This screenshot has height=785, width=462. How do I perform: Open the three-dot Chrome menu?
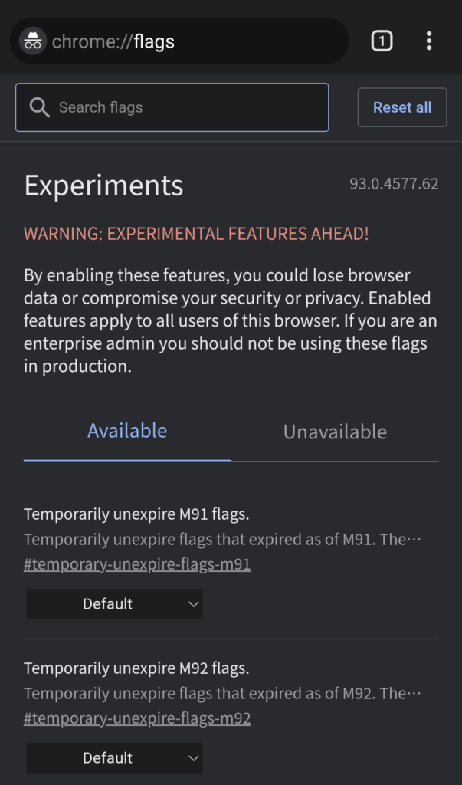[x=429, y=41]
